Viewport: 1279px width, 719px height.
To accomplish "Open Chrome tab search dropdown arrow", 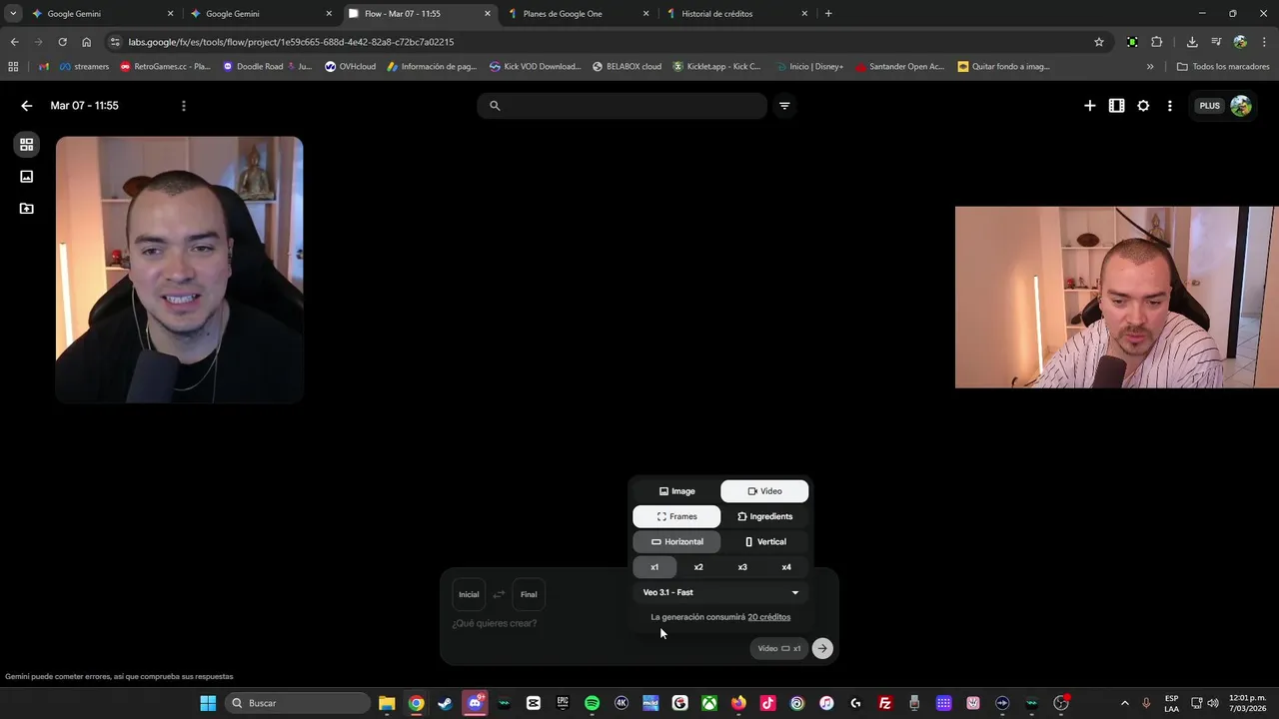I will tap(13, 14).
